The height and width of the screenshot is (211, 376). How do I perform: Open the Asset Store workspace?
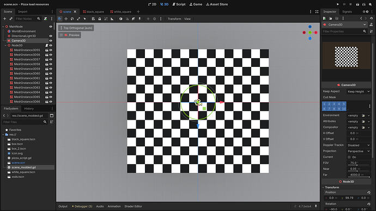tap(217, 4)
